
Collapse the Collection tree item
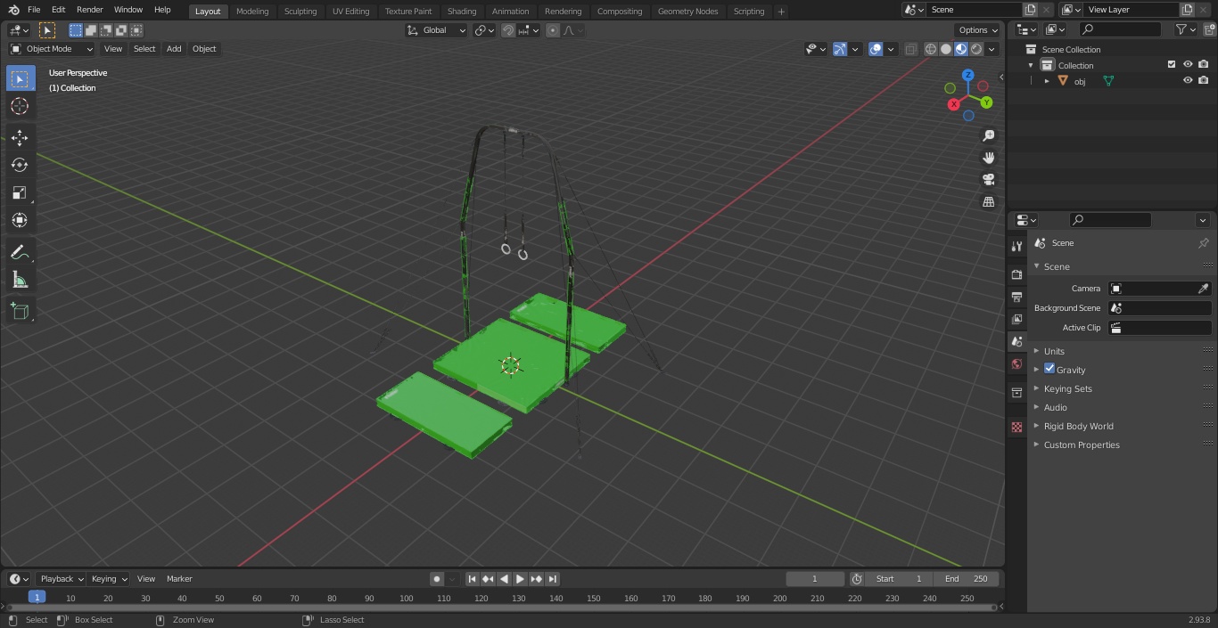point(1031,65)
